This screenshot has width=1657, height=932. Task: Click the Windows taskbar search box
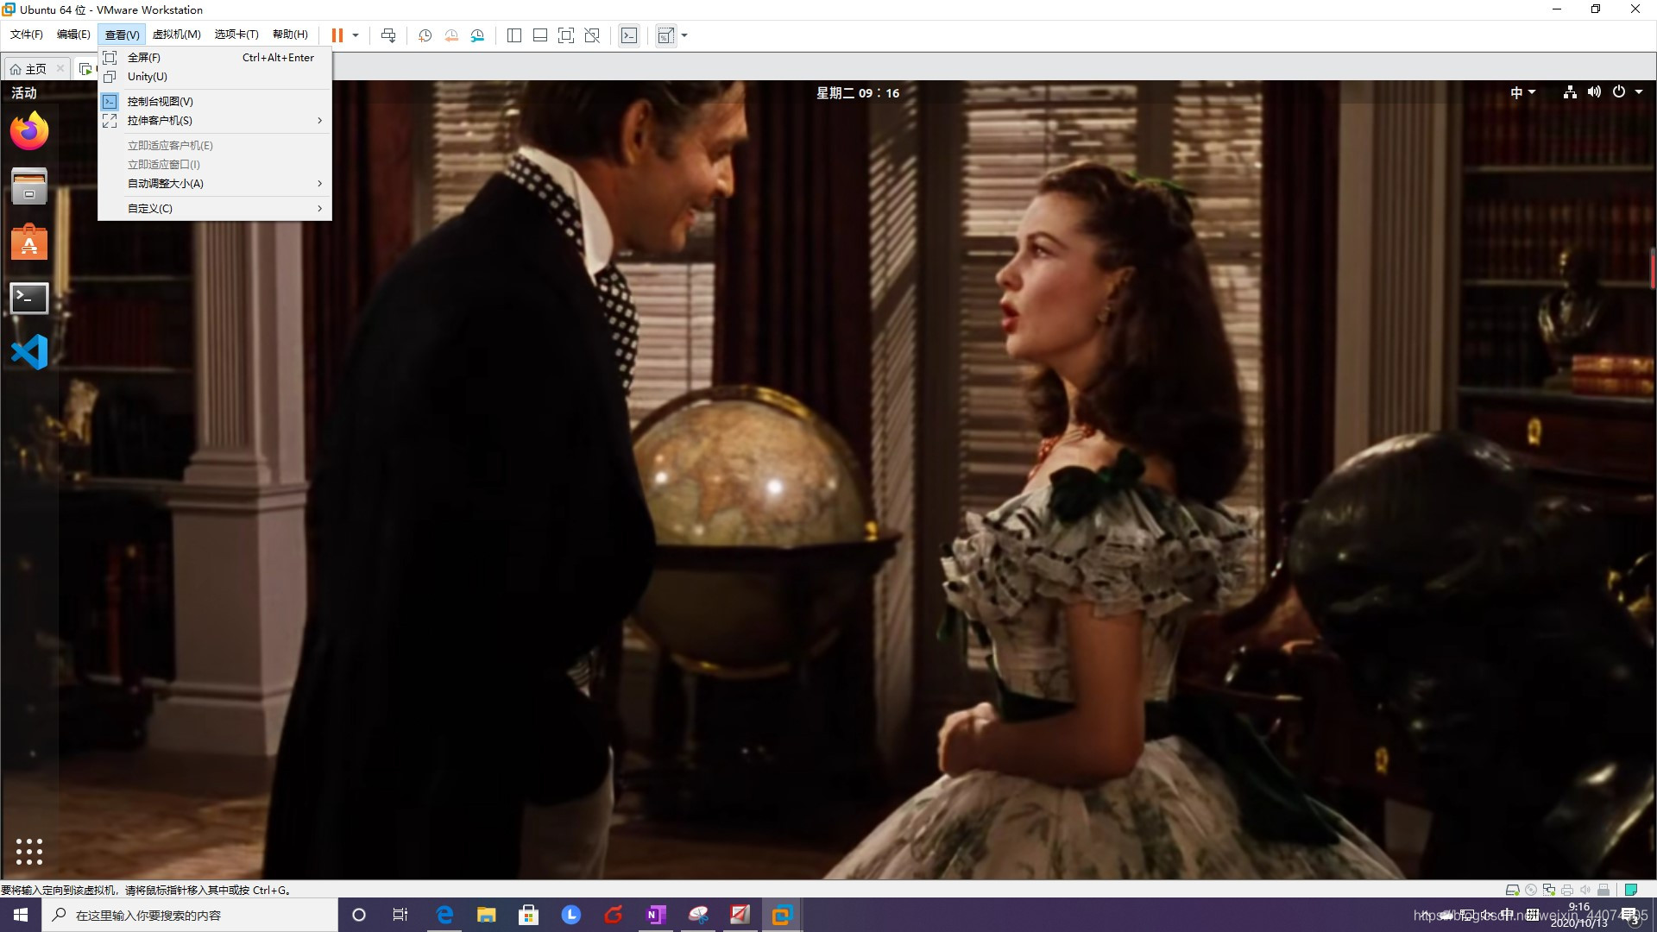click(x=190, y=915)
